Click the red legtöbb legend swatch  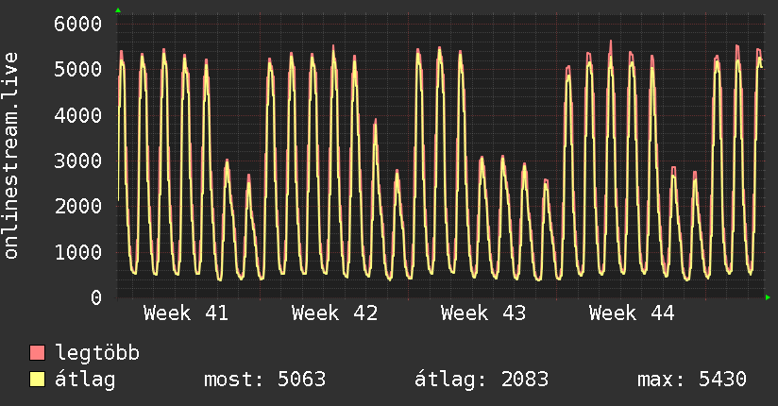(37, 352)
